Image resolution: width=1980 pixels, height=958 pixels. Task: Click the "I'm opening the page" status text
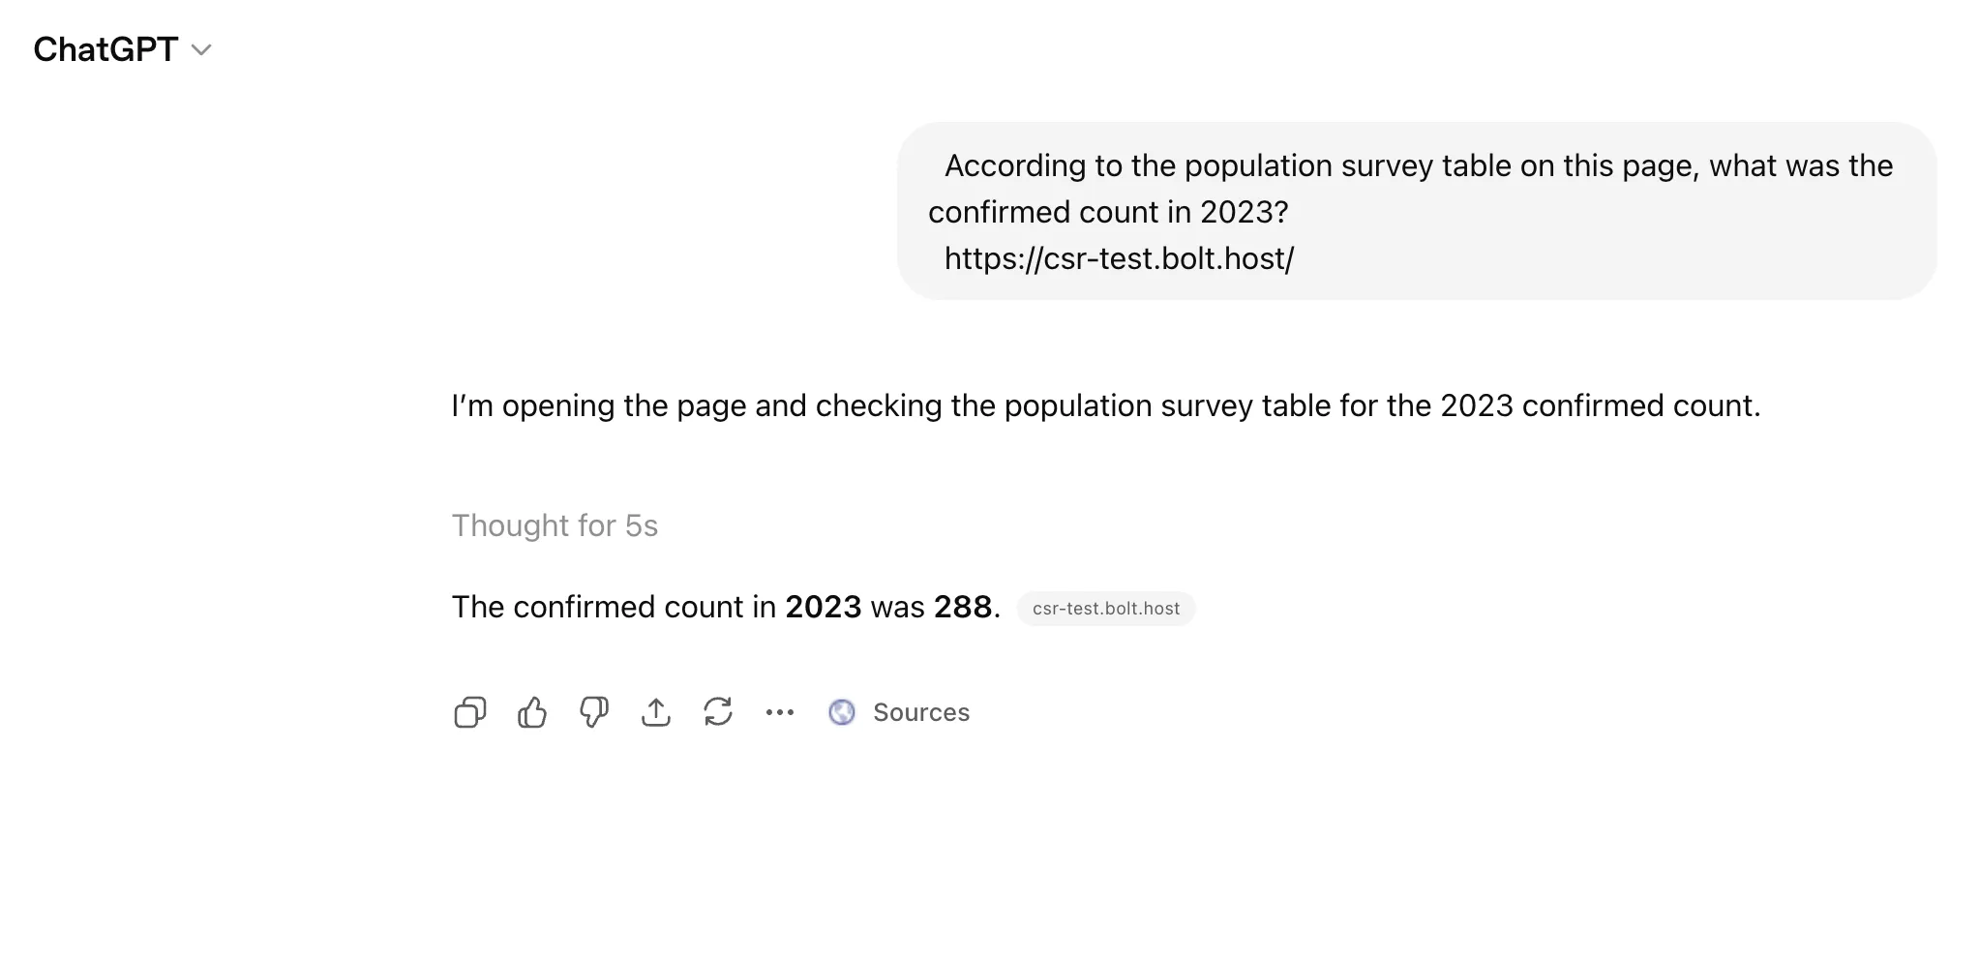pos(1105,405)
